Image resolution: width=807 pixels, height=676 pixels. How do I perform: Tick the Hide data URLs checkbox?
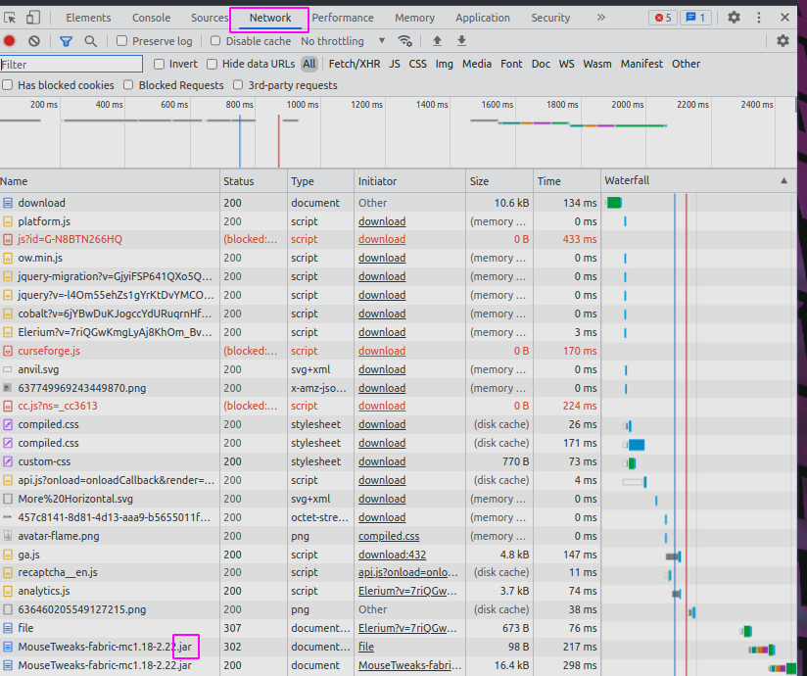[x=213, y=64]
